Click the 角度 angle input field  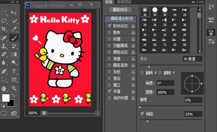tap(165, 83)
